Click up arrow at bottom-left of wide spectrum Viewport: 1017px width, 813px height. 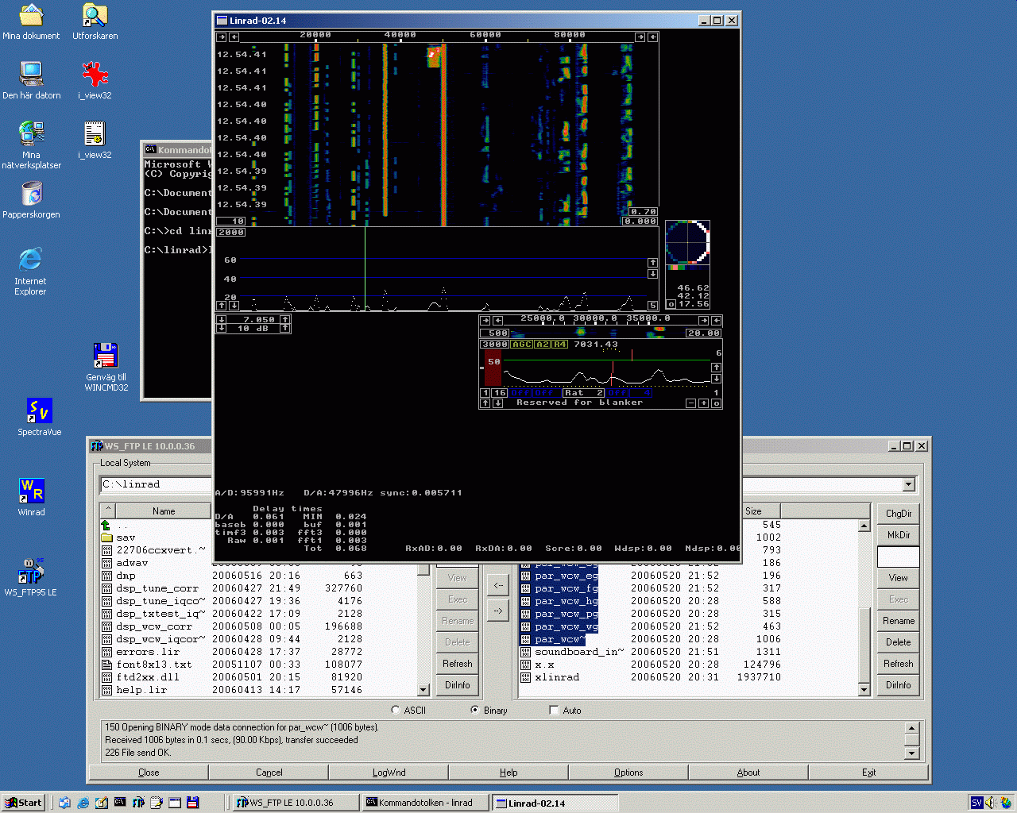pos(222,305)
